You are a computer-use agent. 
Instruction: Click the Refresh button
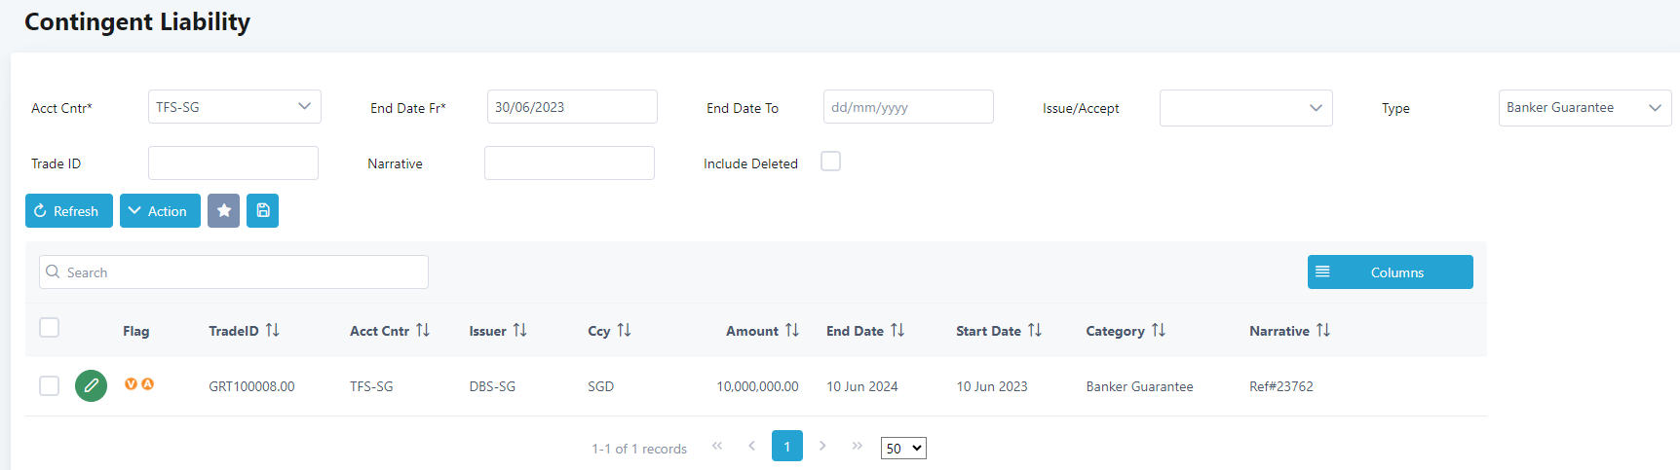68,211
